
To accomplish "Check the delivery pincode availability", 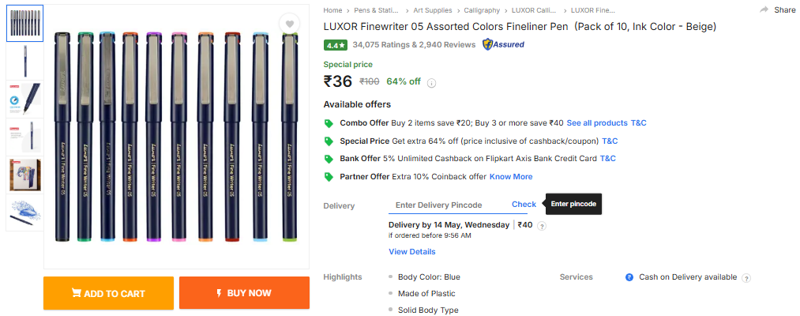I will pyautogui.click(x=524, y=205).
